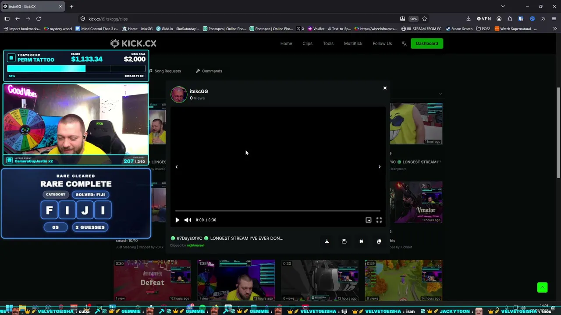Open the Follow Us nav item
561x315 pixels.
click(382, 43)
